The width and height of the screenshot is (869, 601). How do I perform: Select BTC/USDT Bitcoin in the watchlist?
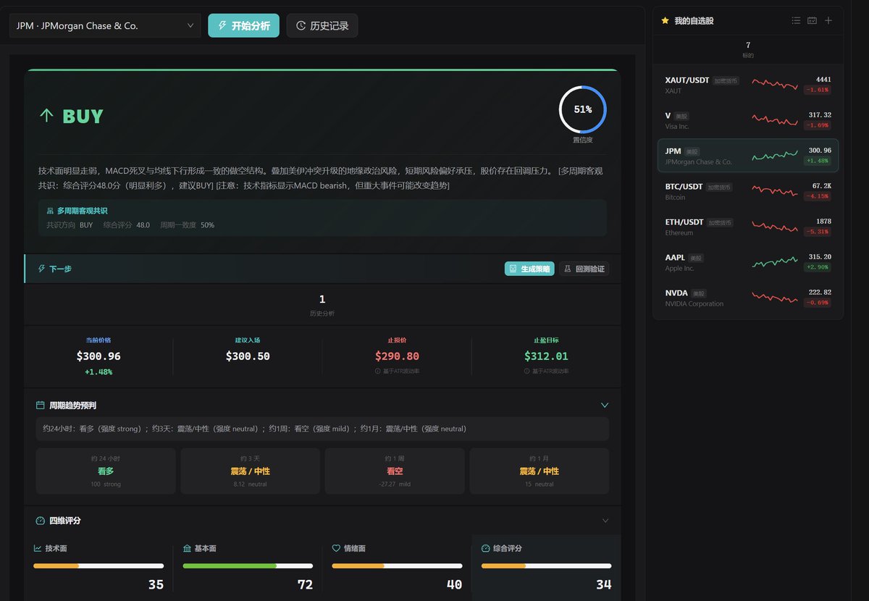coord(748,191)
